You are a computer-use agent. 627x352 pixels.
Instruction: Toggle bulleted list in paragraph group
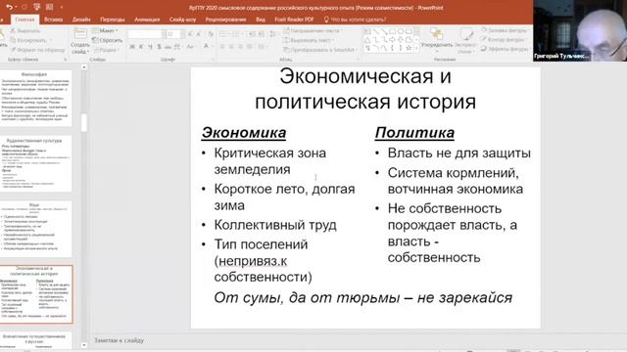click(224, 35)
